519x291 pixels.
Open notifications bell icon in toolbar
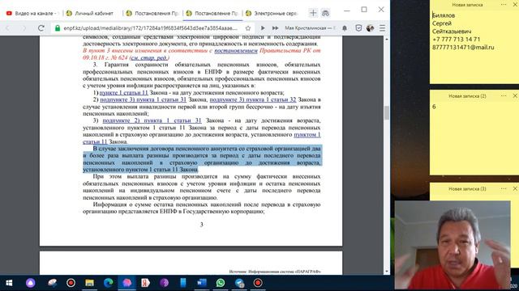[345, 28]
